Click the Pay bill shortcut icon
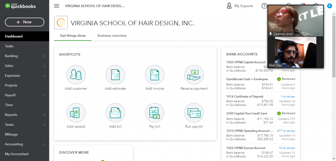This screenshot has height=161, width=336. [155, 113]
